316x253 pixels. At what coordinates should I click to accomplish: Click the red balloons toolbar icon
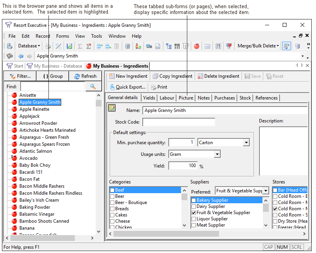pyautogui.click(x=229, y=46)
